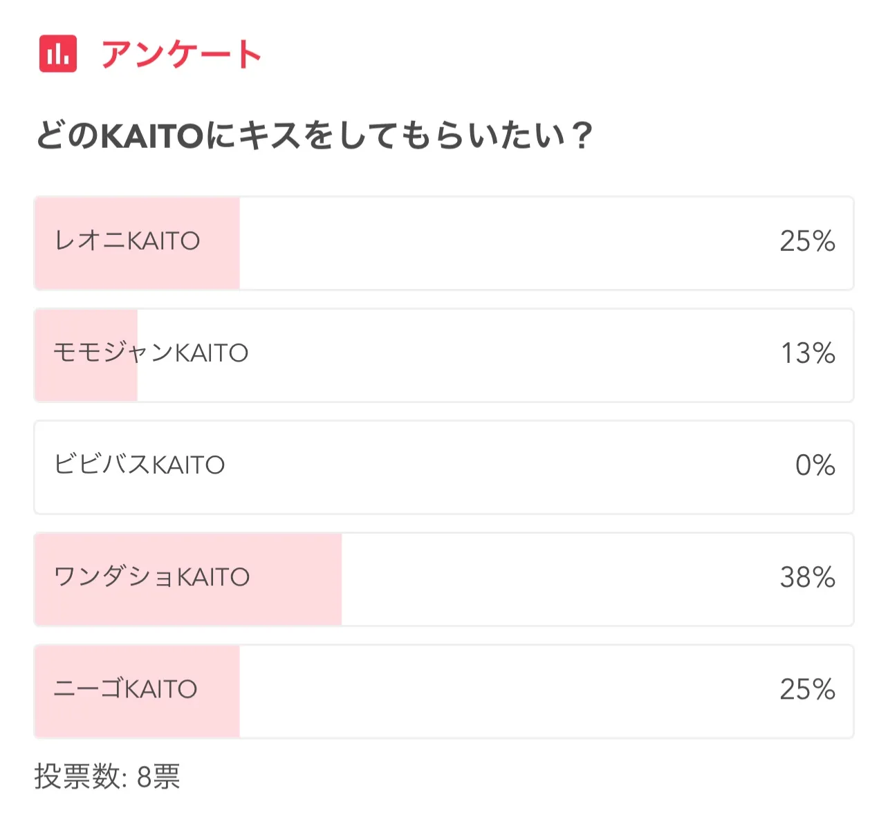Image resolution: width=888 pixels, height=833 pixels.
Task: Click the poll question どのKAITOにキスをしてもらいたい？
Action: click(315, 135)
